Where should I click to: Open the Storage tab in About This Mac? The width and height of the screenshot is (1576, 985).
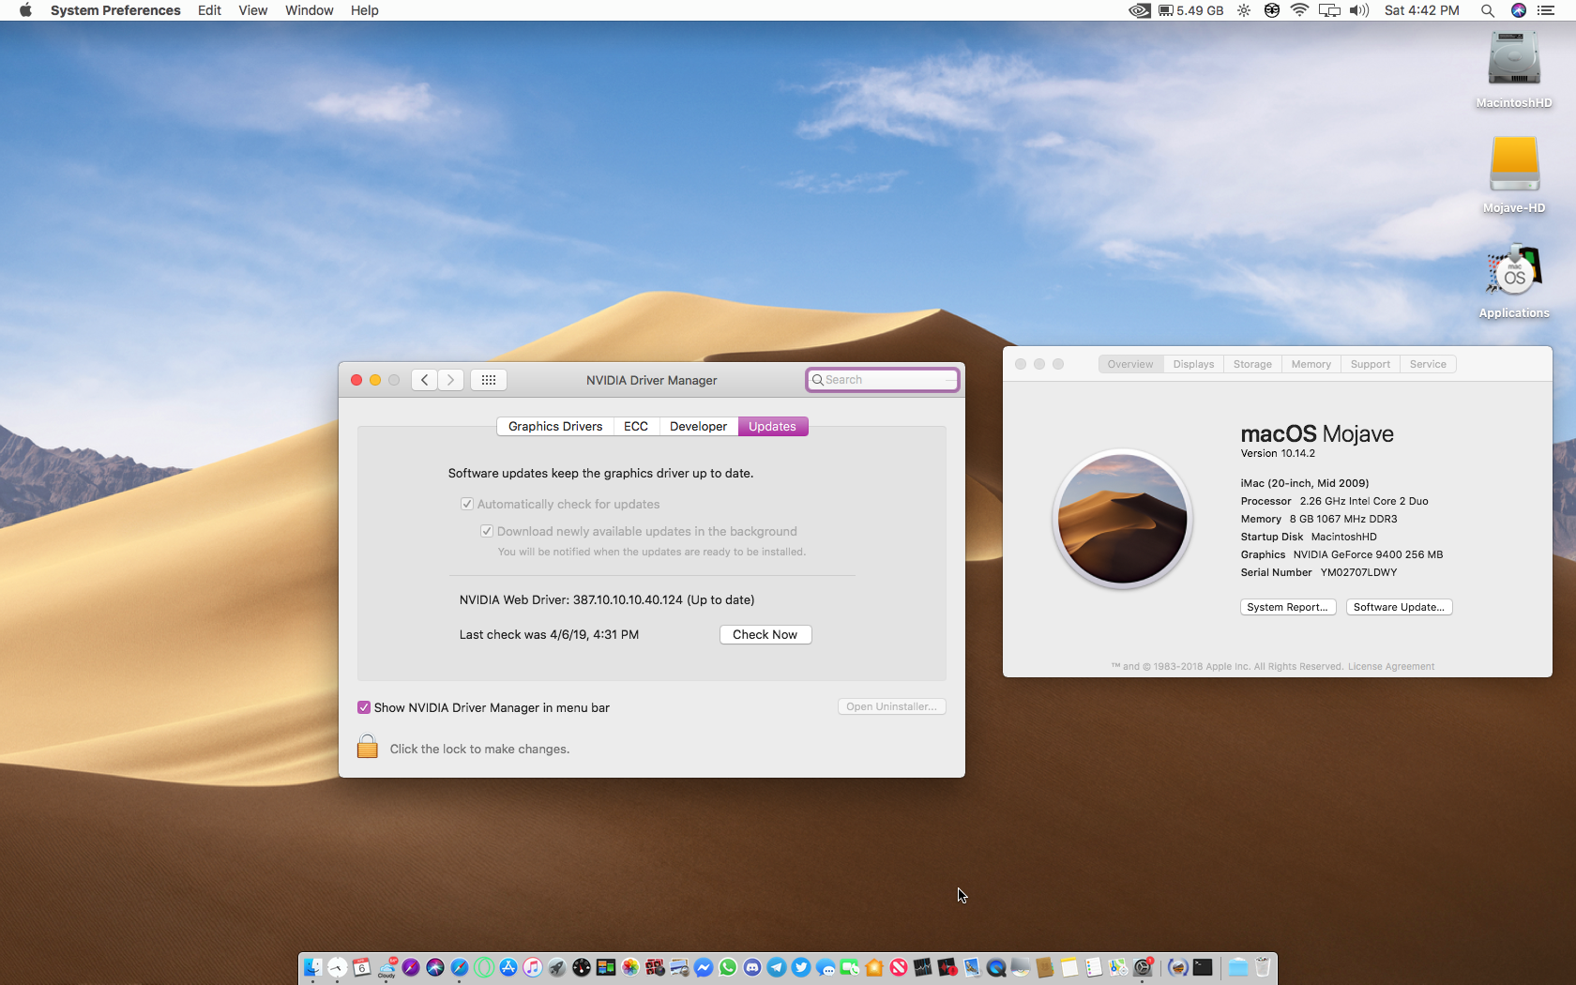(x=1252, y=364)
